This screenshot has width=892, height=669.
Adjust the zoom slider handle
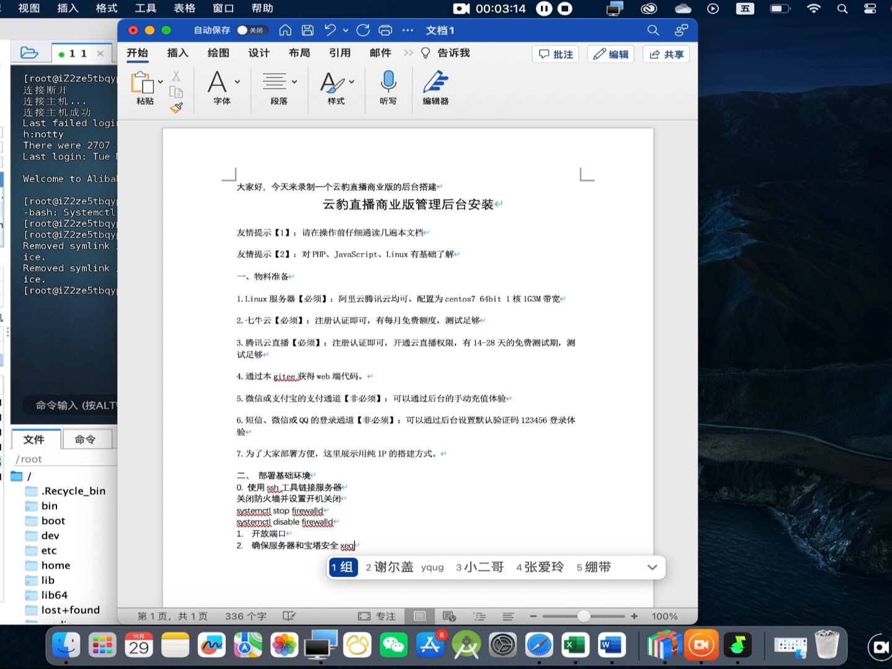click(584, 616)
